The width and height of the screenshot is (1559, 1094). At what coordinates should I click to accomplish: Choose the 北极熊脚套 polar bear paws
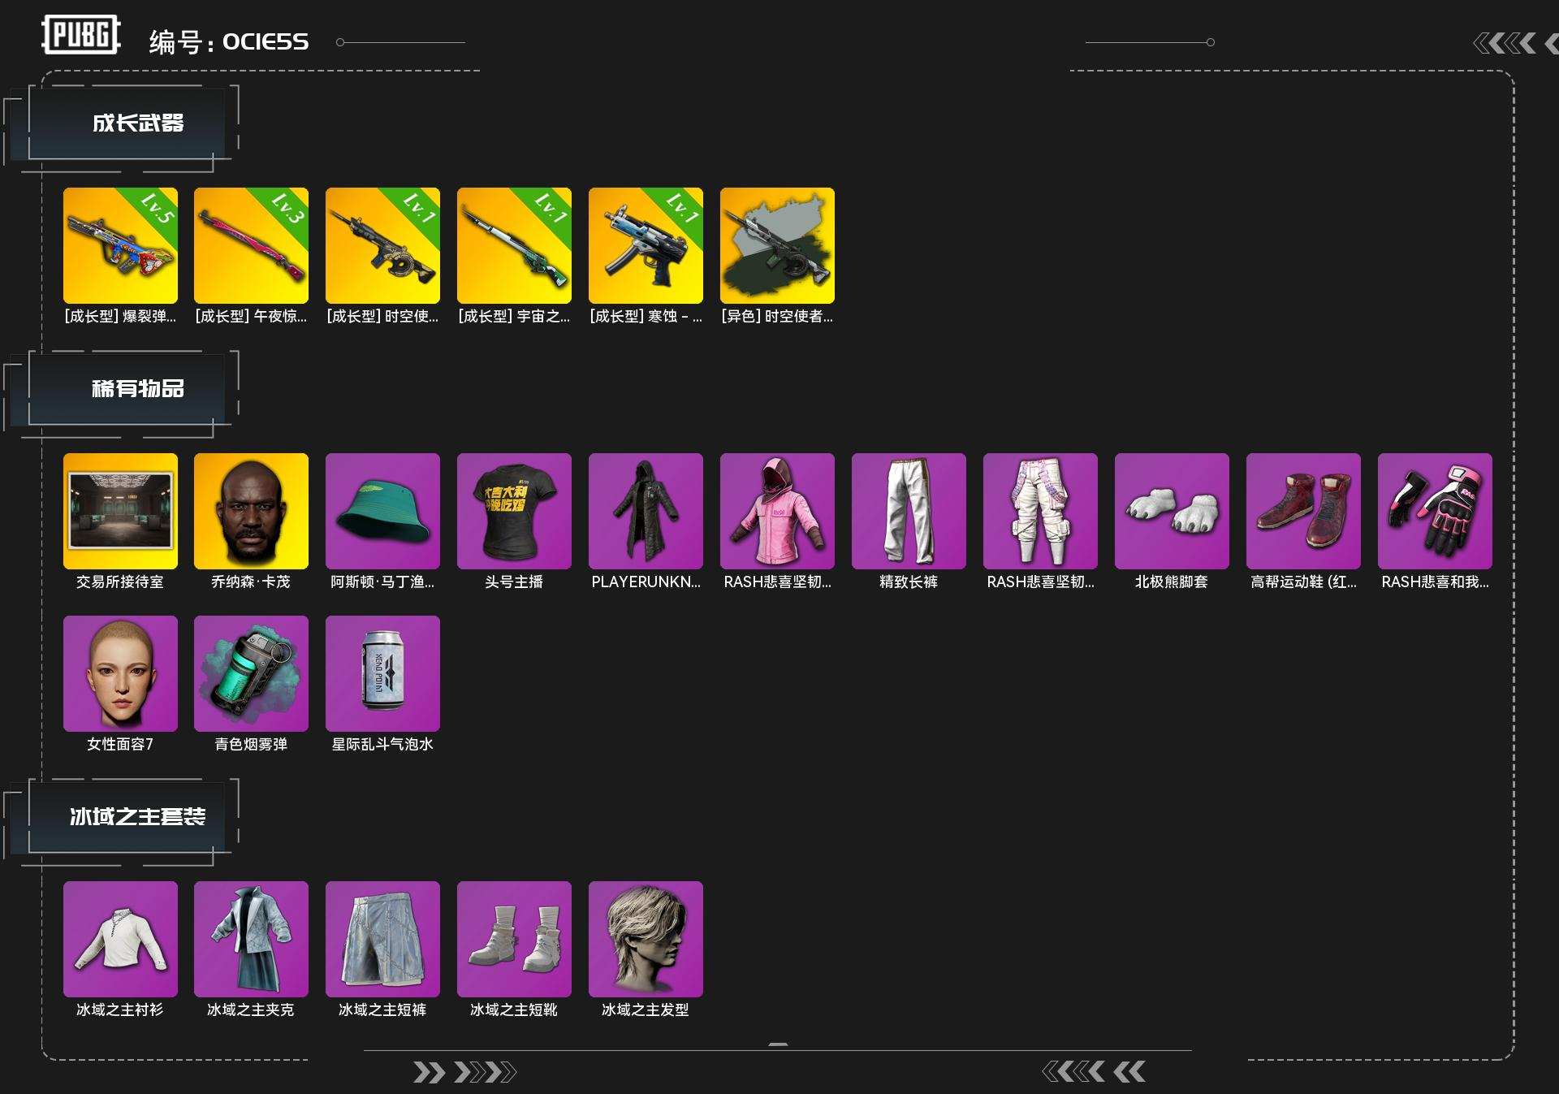pyautogui.click(x=1172, y=511)
